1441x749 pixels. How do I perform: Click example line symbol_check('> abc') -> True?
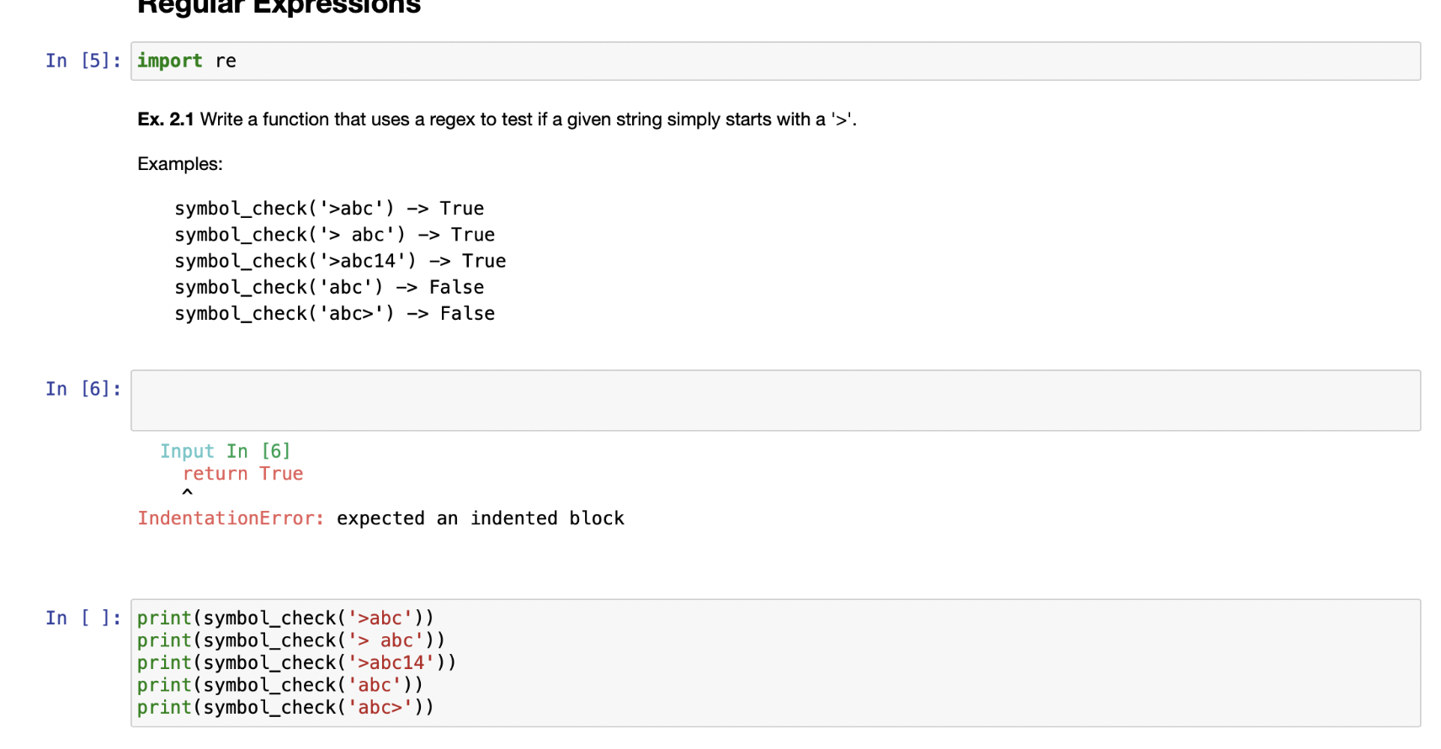(x=334, y=235)
